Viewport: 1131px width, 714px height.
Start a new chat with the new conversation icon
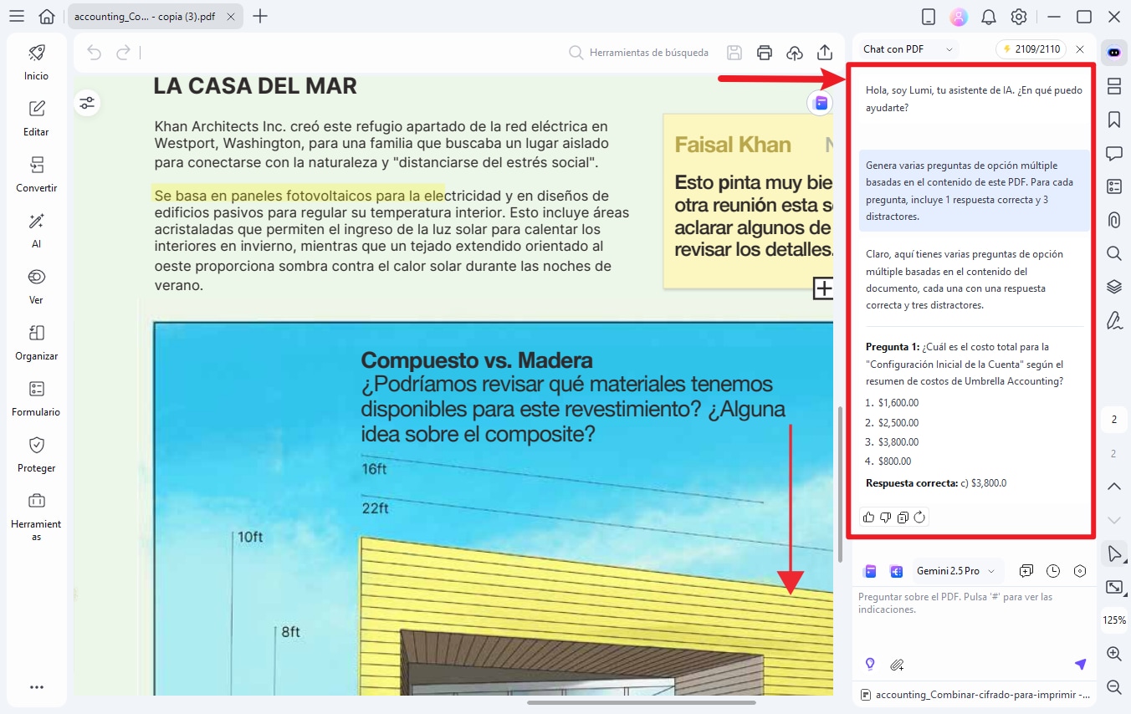1026,570
